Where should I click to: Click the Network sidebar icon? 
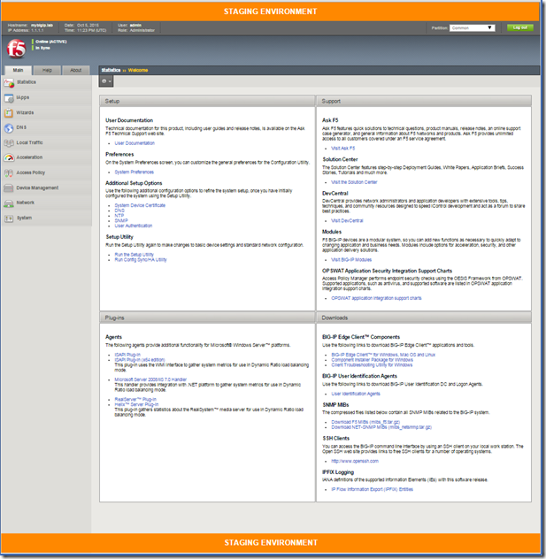click(9, 203)
